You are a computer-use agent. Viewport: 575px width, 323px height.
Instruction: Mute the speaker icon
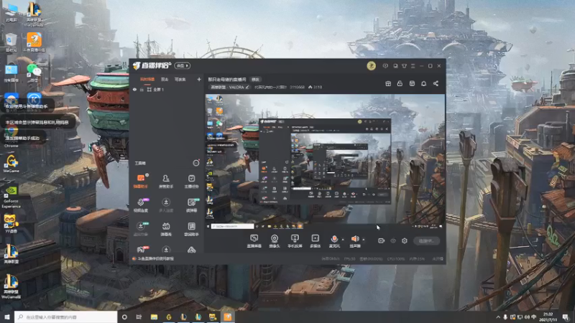coord(354,239)
